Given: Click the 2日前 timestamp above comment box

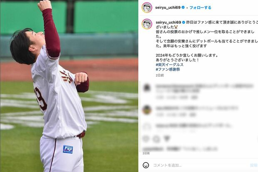Looking at the screenshot, I should 146,153.
